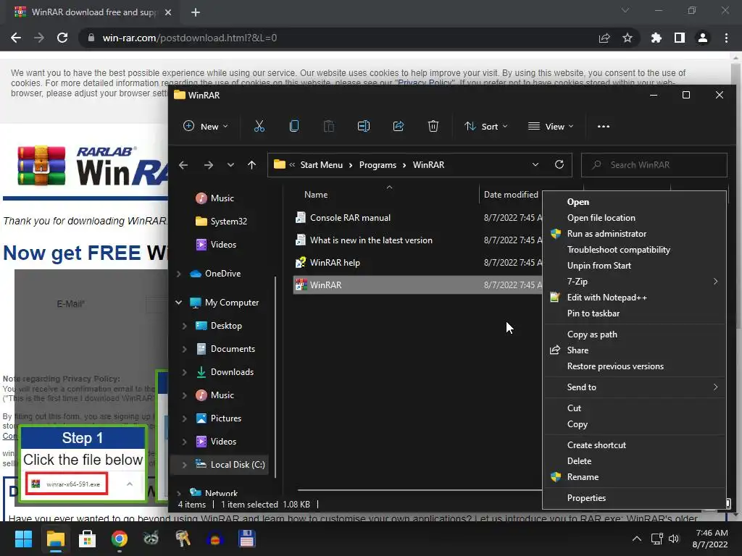Viewport: 742px width, 556px height.
Task: Open Chrome three-dot menu
Action: tap(726, 38)
